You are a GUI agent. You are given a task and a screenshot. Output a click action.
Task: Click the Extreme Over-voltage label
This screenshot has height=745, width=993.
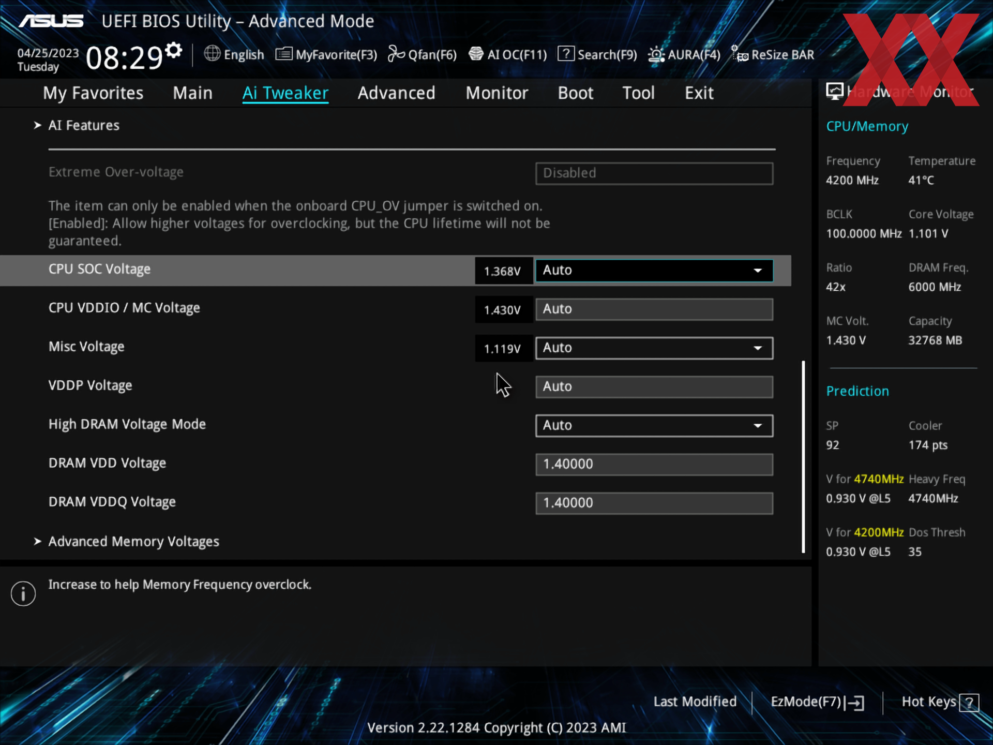tap(116, 172)
